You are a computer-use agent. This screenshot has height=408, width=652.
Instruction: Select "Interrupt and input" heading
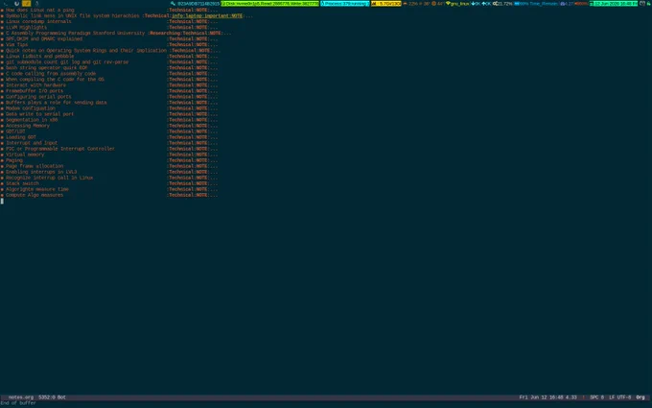[32, 143]
